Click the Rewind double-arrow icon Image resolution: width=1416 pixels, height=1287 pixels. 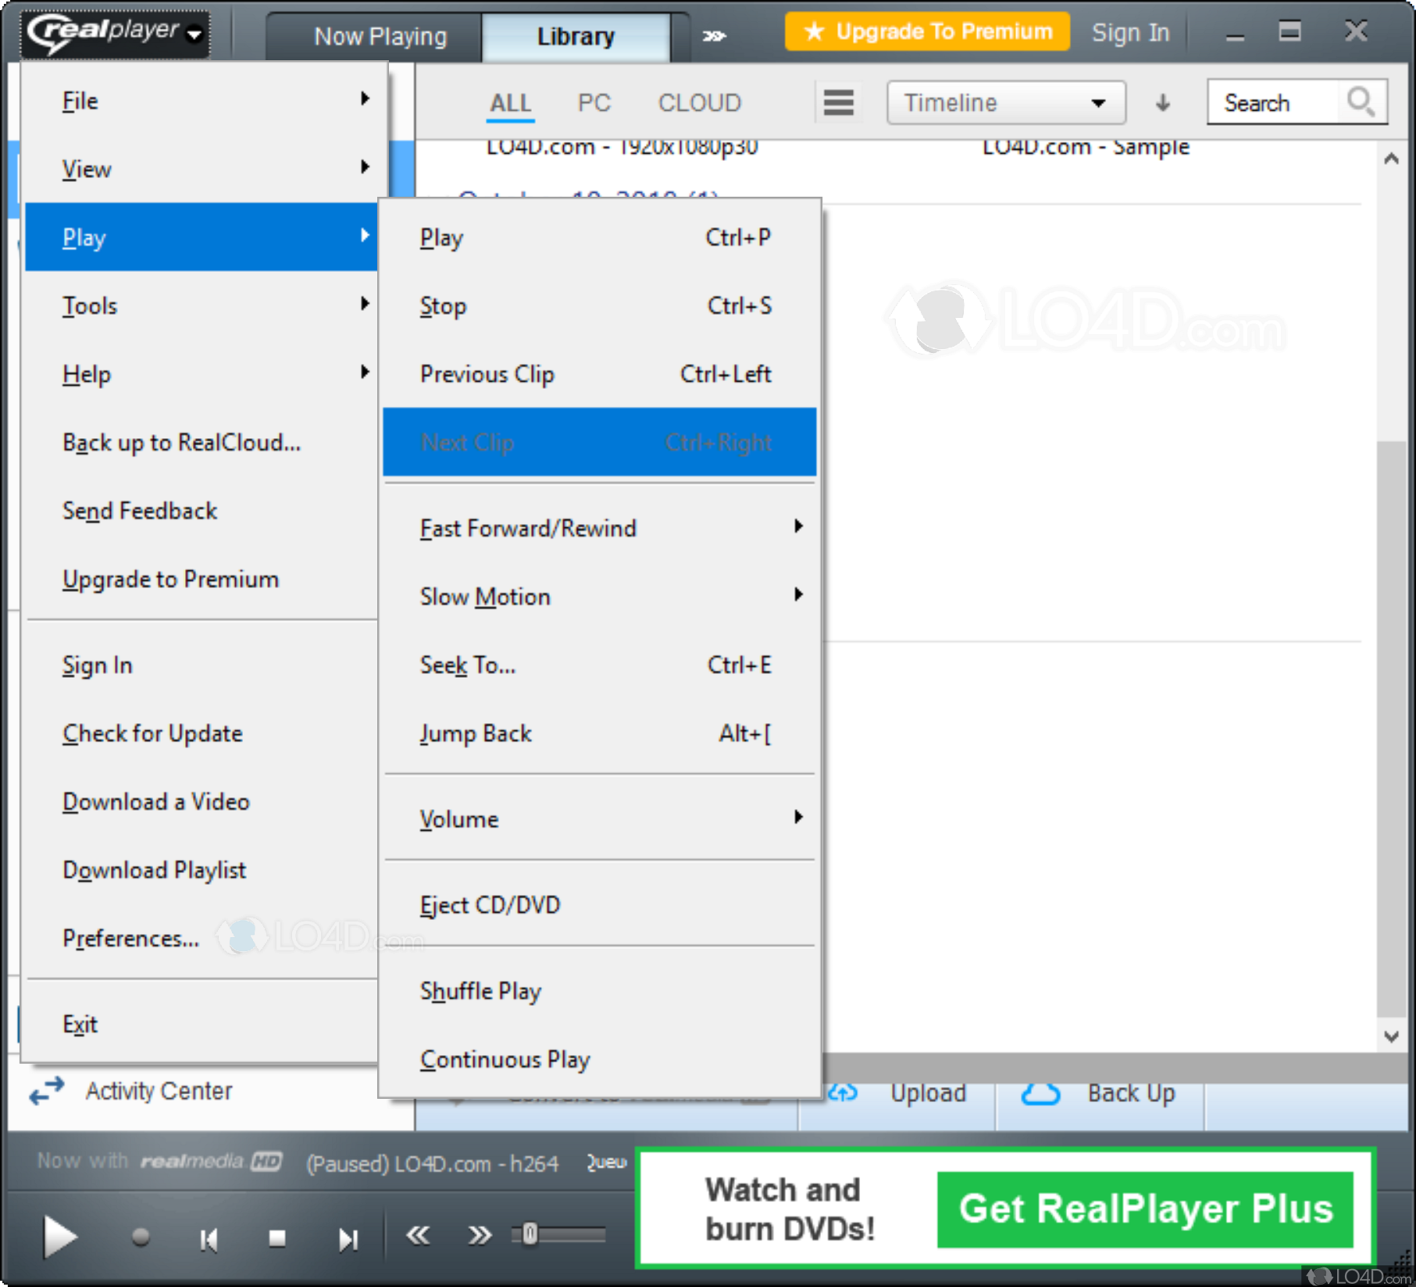pos(419,1235)
